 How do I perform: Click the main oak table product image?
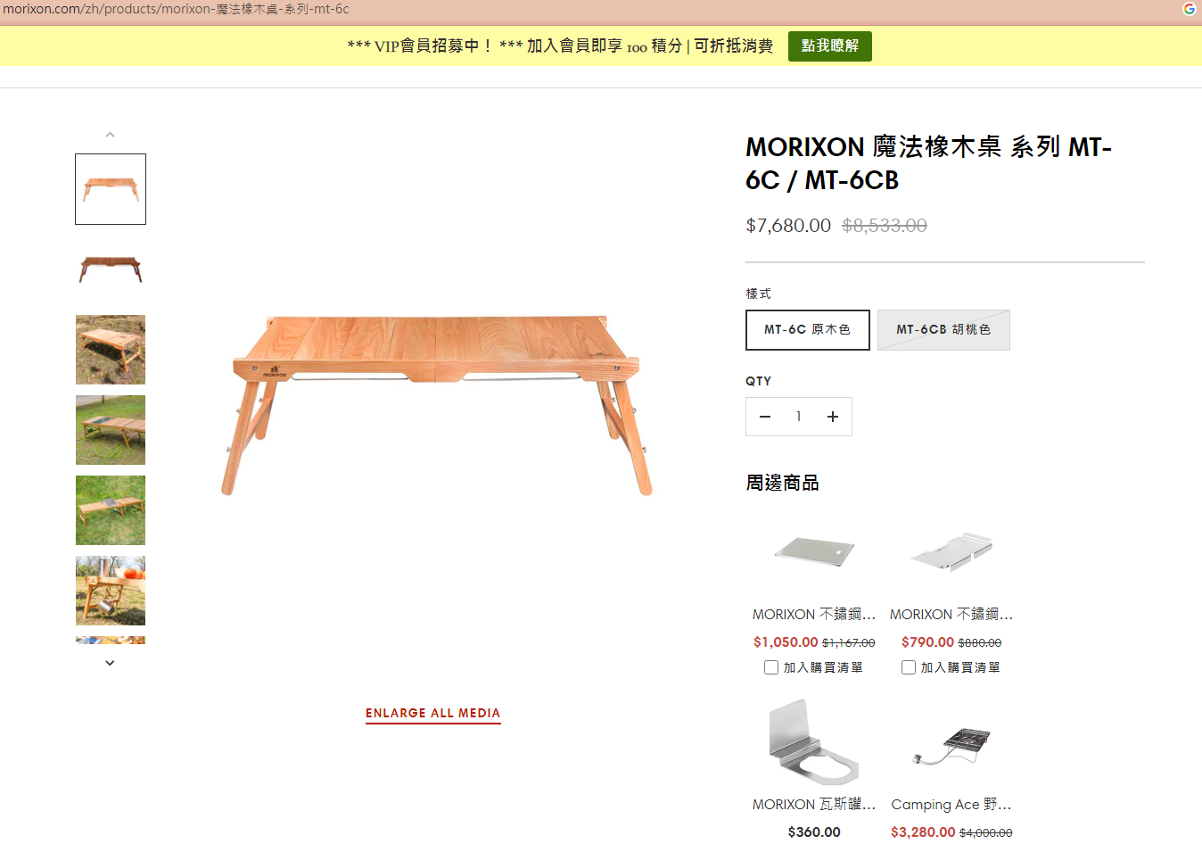(437, 404)
